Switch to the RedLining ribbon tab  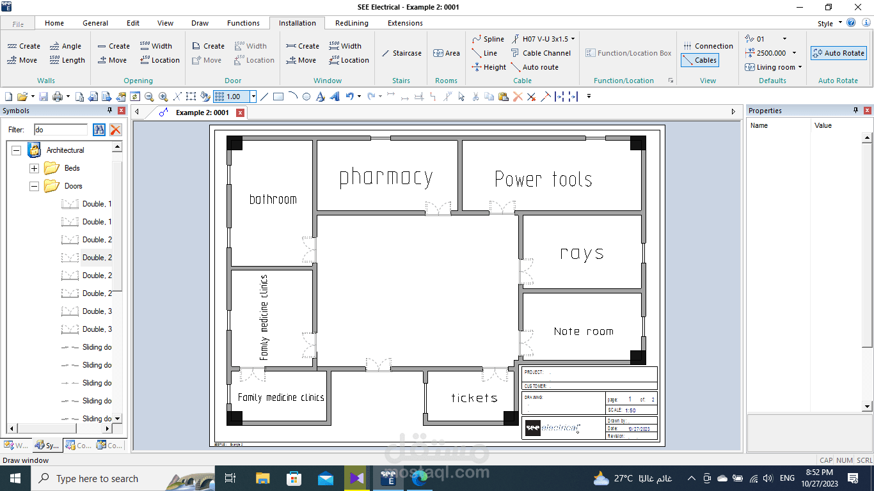352,23
